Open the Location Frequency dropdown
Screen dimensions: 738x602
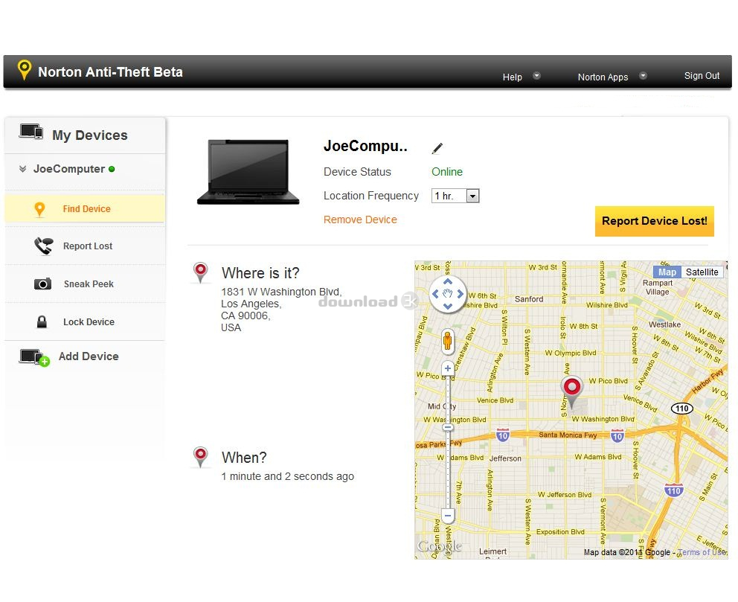(x=472, y=196)
